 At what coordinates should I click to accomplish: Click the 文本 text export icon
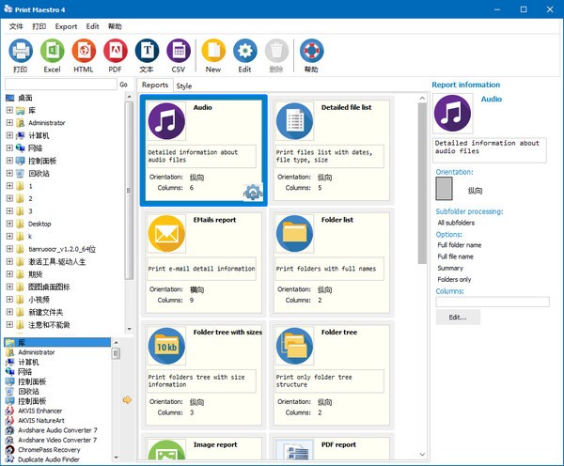(x=147, y=51)
